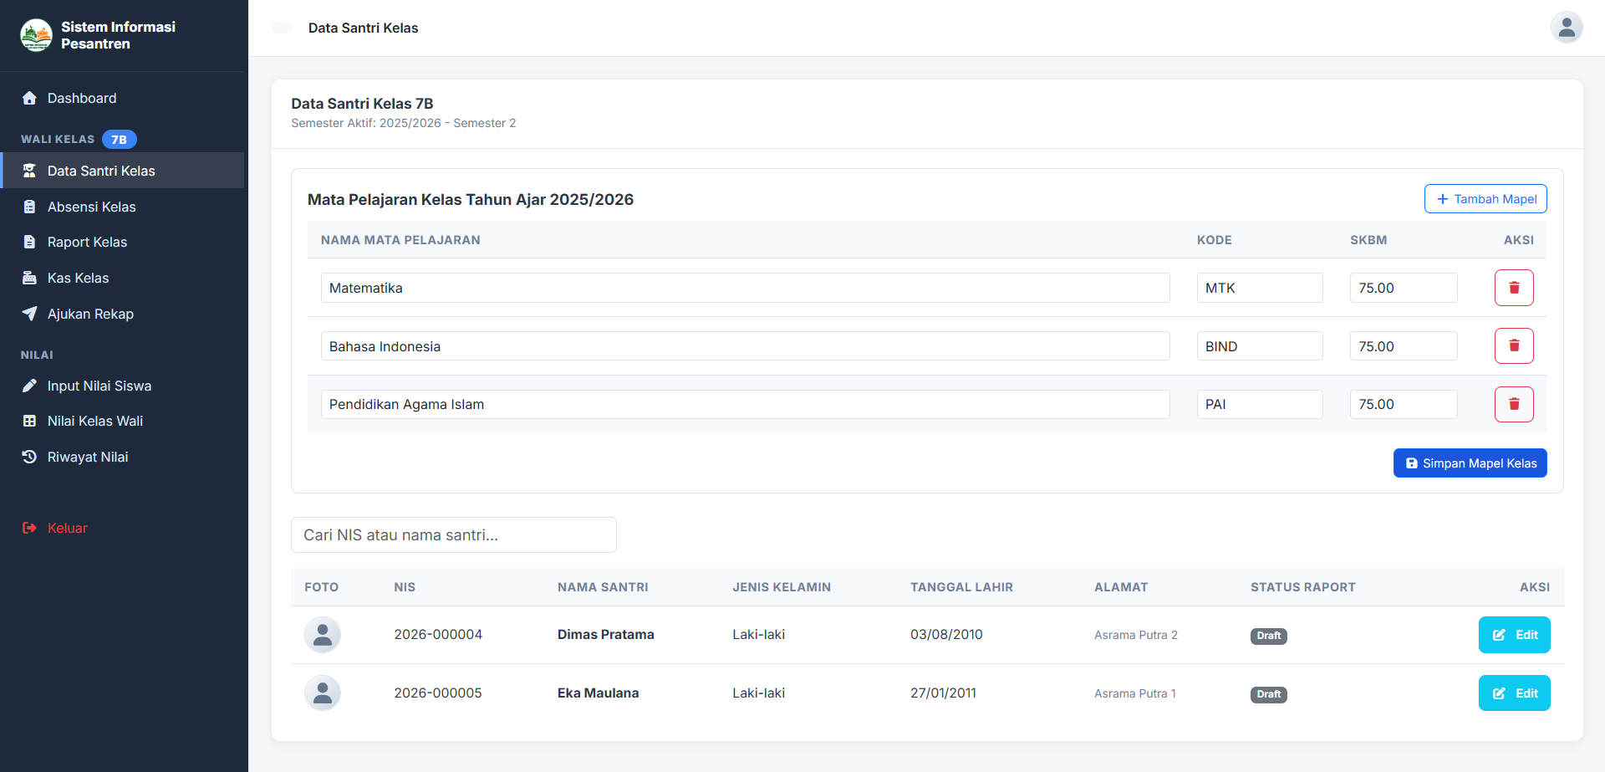Focus the Bahasa Indonesia name field
The image size is (1605, 772).
(x=745, y=346)
